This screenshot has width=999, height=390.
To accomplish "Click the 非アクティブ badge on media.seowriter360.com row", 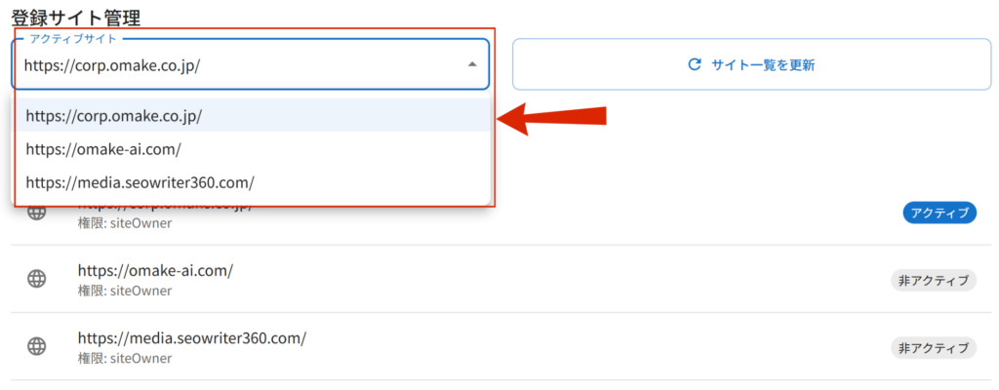I will (x=934, y=348).
